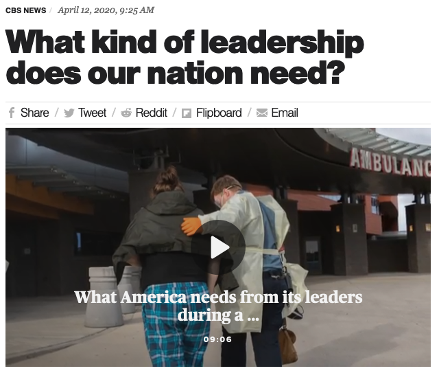The width and height of the screenshot is (439, 373).
Task: Click the Facebook share icon
Action: tap(11, 113)
